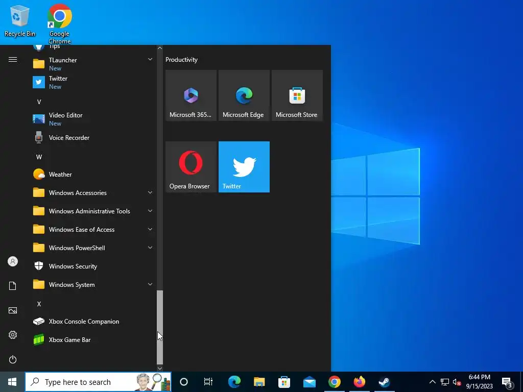Open the network icon in system tray

[x=445, y=382]
